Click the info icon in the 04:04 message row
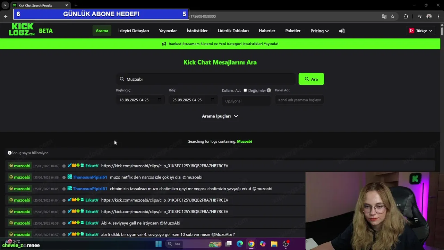This screenshot has width=444, height=250. point(64,200)
